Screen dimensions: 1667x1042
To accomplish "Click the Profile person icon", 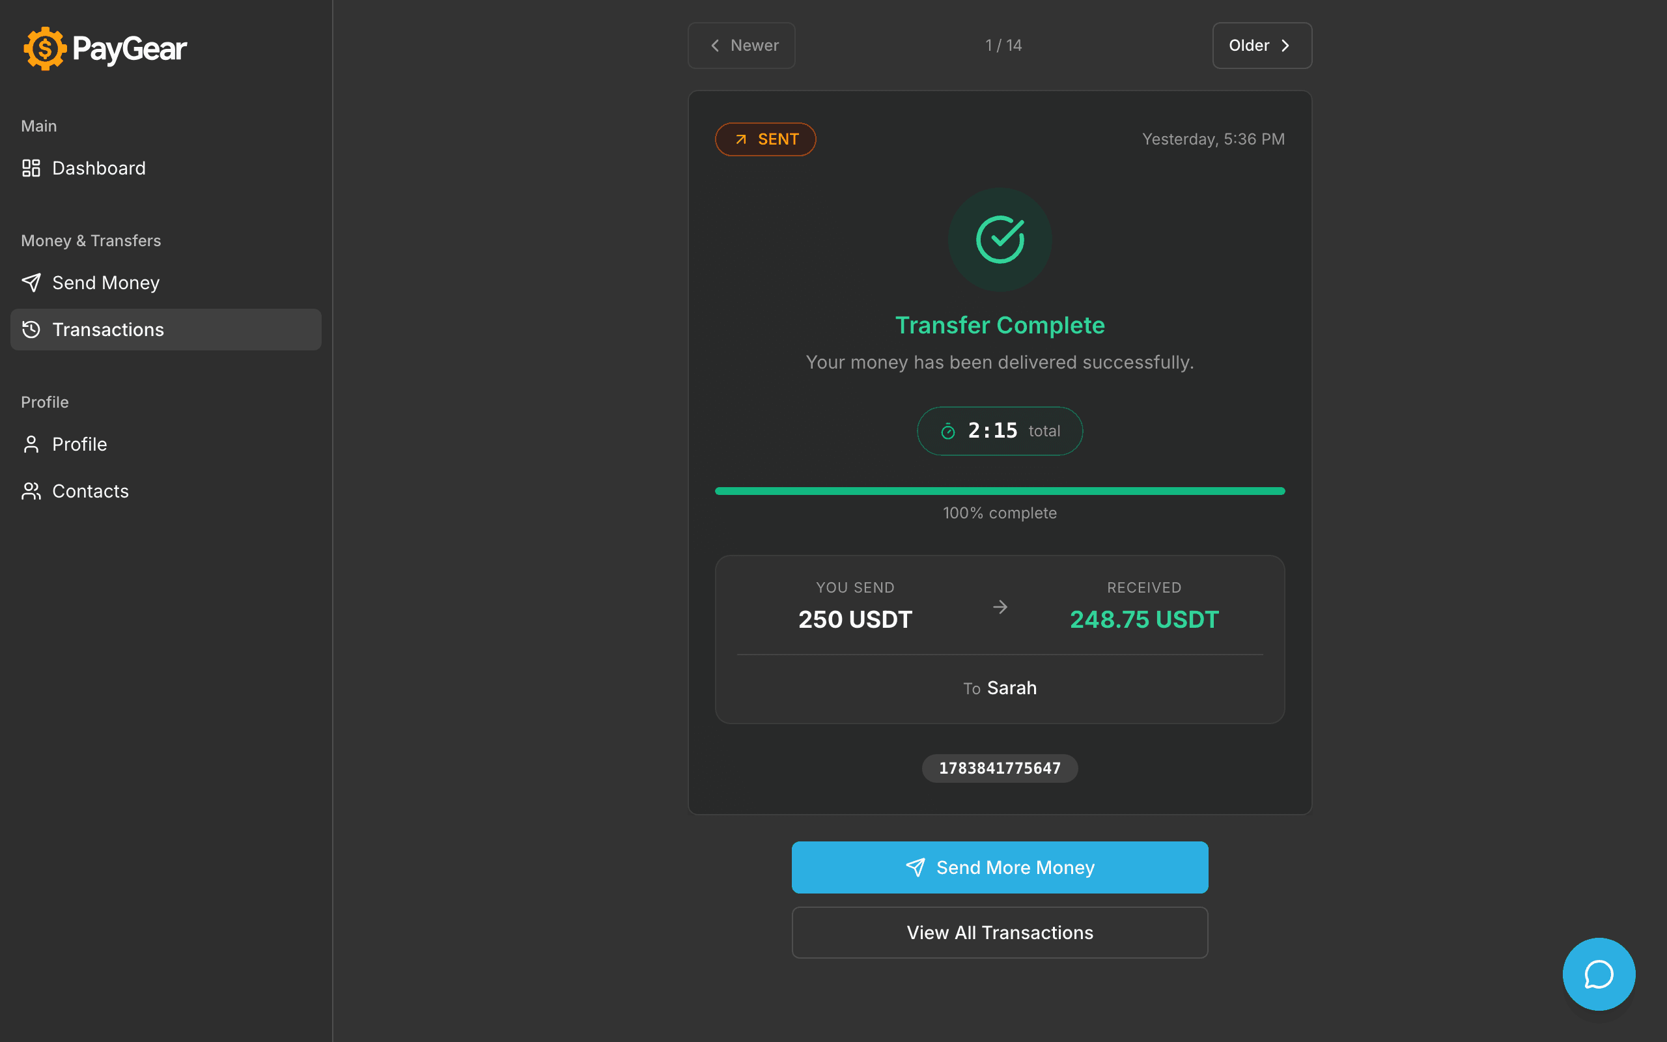I will (x=31, y=445).
